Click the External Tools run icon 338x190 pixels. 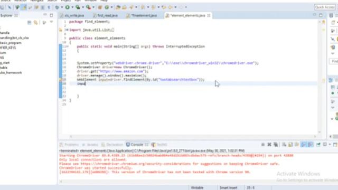coord(88,7)
